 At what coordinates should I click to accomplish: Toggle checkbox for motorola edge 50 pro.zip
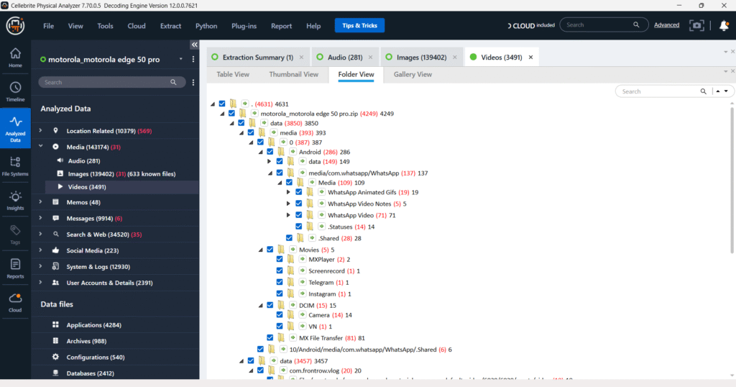(231, 113)
